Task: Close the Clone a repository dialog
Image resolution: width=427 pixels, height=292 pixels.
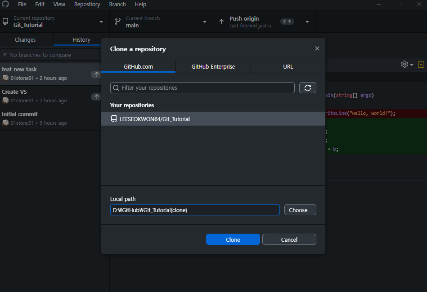Action: [x=317, y=48]
